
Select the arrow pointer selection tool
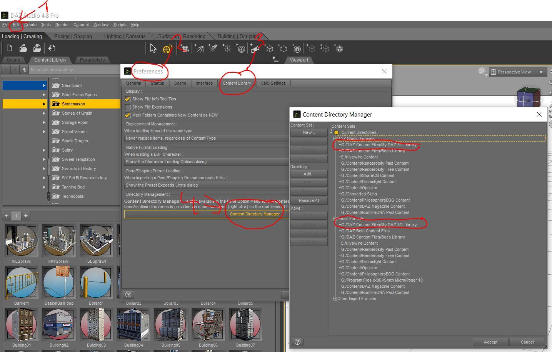click(x=153, y=48)
